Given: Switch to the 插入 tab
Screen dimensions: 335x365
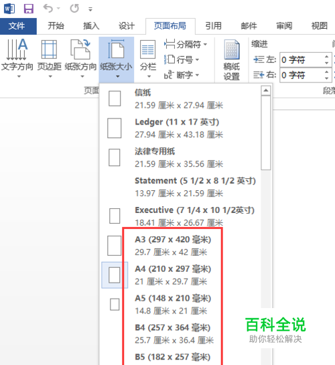Looking at the screenshot, I should [91, 26].
